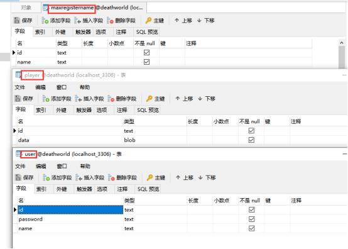
Task: Open 外键 tab in maxregistername table
Action: (60, 32)
